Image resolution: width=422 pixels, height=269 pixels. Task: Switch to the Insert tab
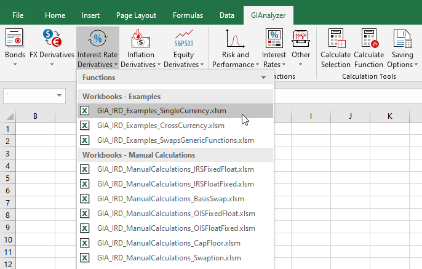(x=90, y=15)
